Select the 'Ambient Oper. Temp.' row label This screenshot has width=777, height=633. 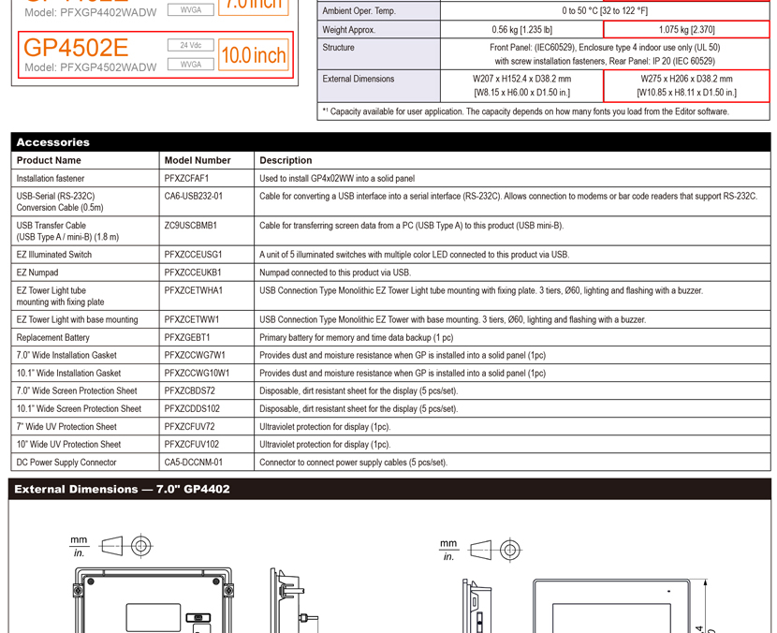[x=359, y=11]
